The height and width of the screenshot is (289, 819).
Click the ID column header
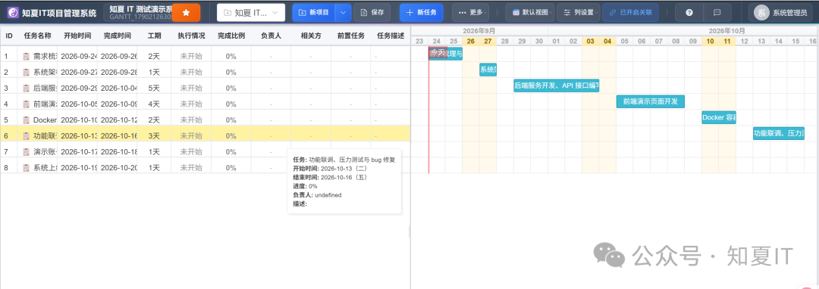pos(9,36)
